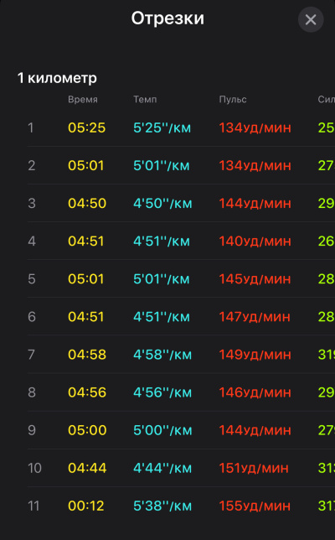Select split 4 time 04:51

pos(86,241)
